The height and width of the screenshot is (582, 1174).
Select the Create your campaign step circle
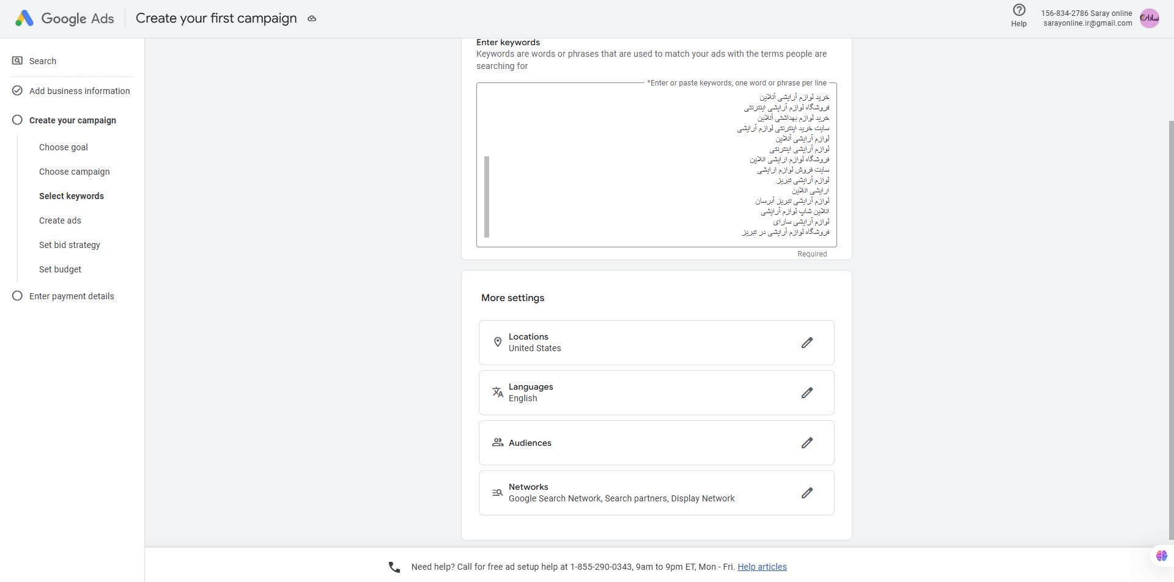17,120
